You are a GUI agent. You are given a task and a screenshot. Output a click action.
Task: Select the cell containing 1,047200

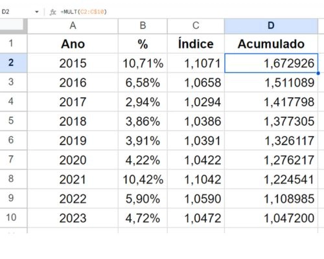pyautogui.click(x=271, y=218)
